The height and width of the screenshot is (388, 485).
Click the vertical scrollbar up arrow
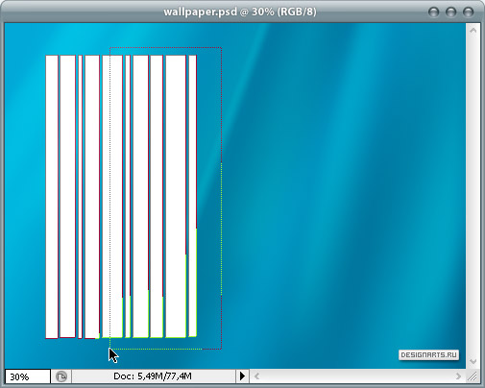[x=473, y=31]
